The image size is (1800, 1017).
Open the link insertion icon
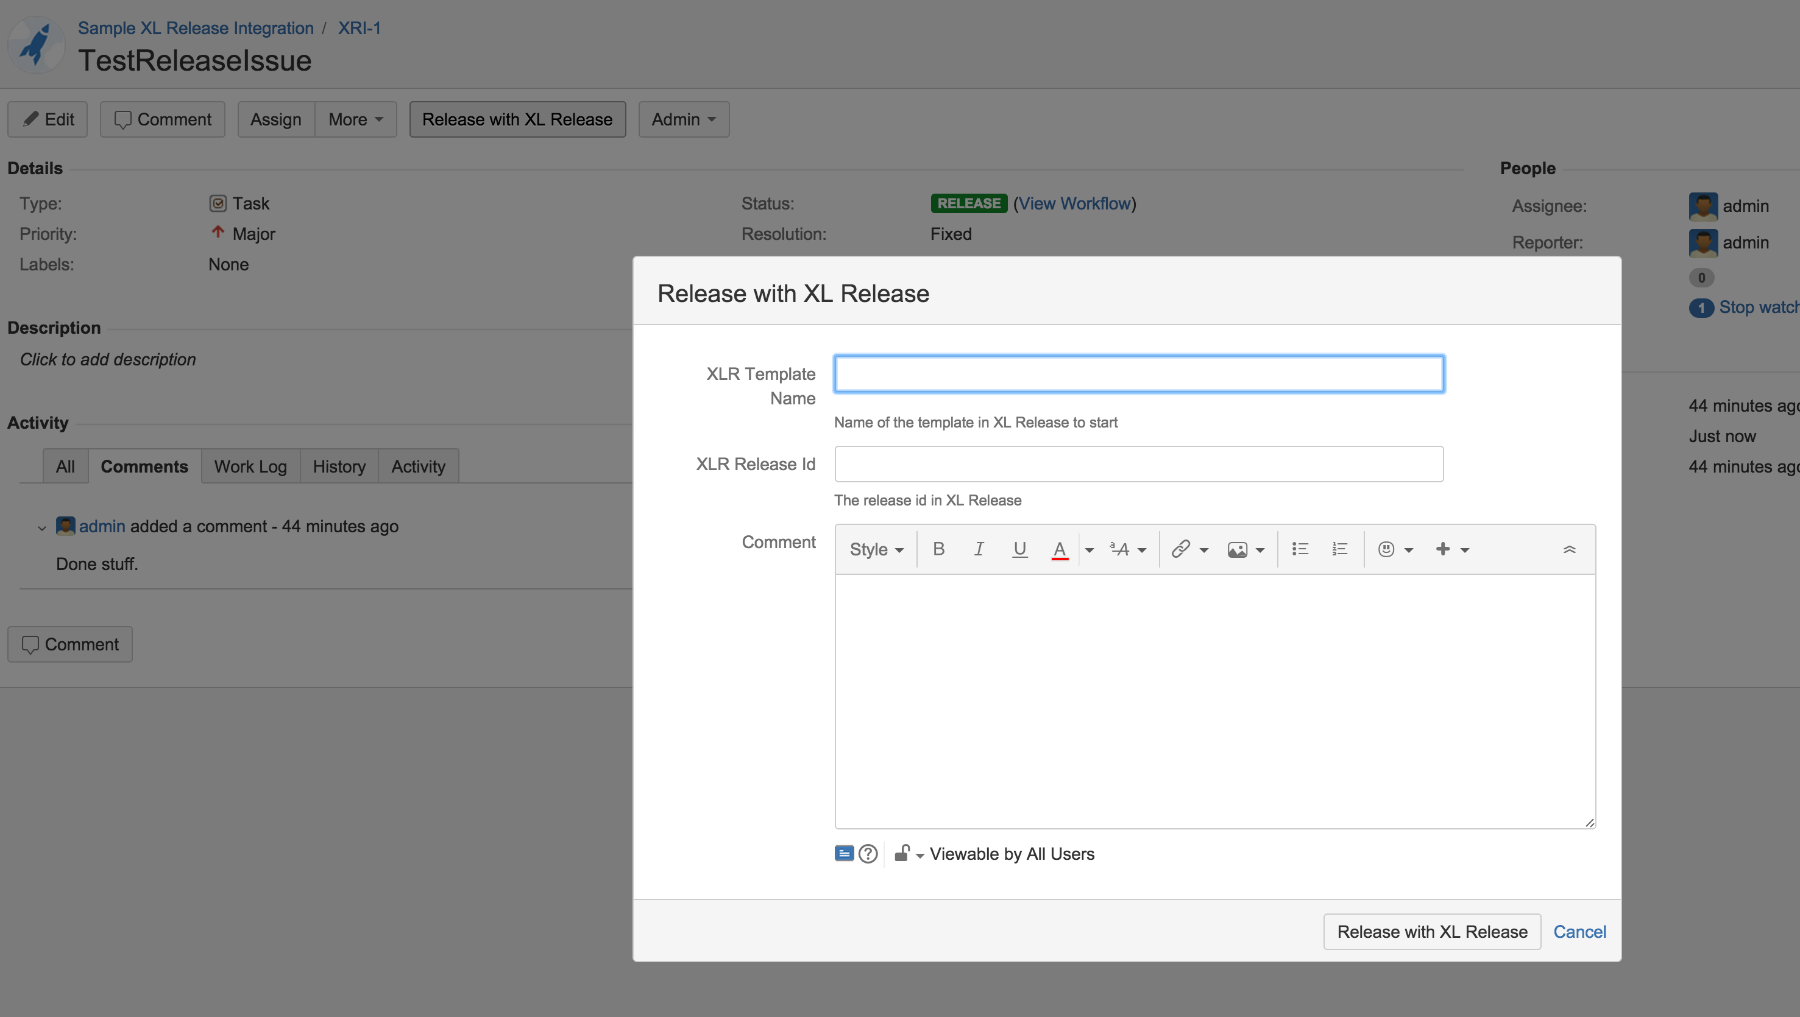pyautogui.click(x=1181, y=549)
